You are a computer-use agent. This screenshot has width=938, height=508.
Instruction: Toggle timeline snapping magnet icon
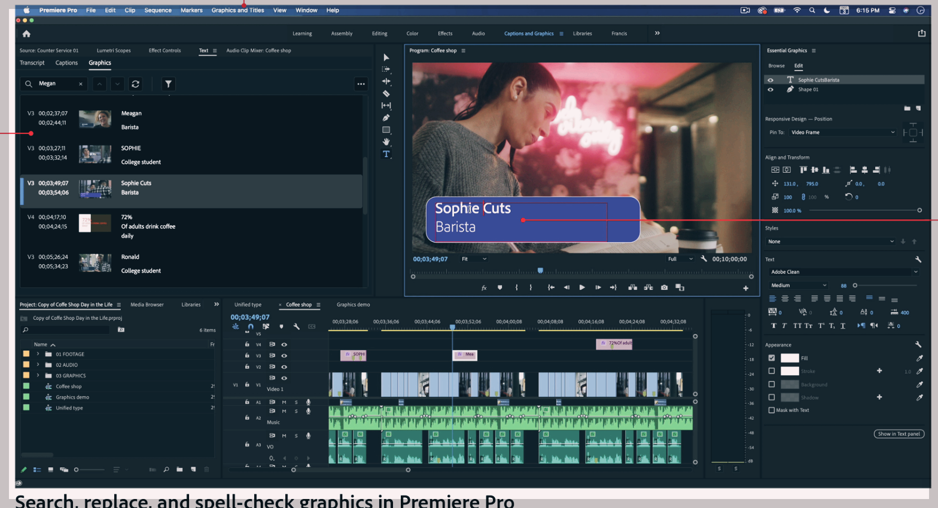[251, 326]
